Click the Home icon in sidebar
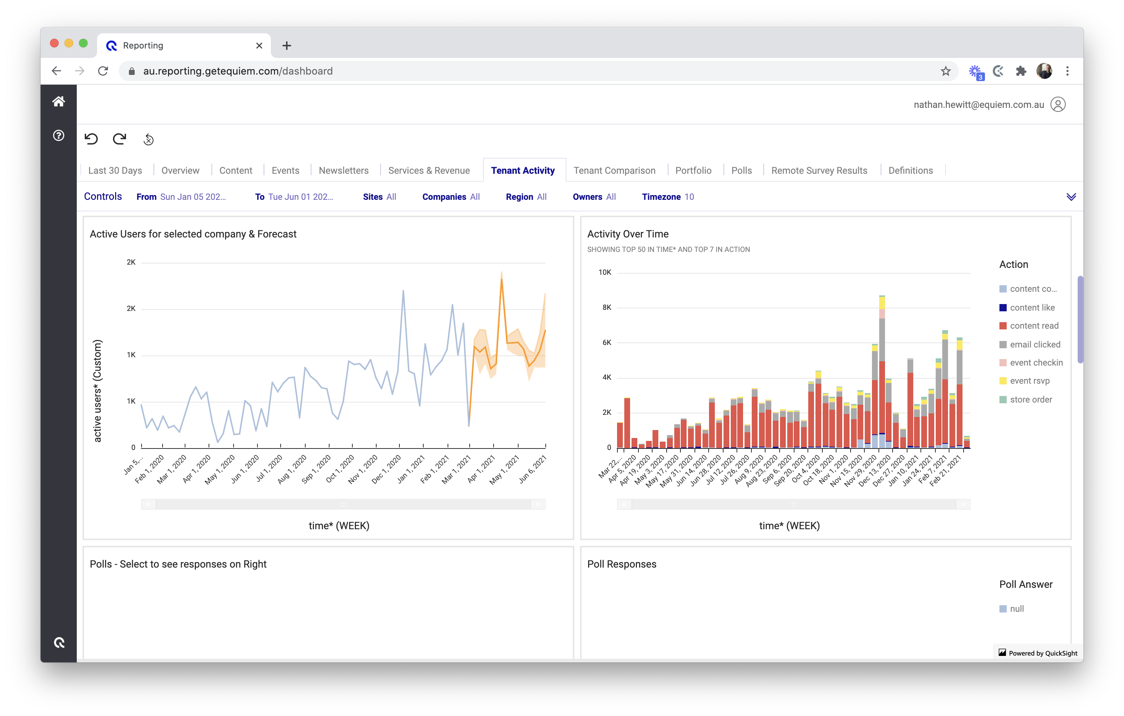This screenshot has width=1124, height=716. tap(58, 101)
